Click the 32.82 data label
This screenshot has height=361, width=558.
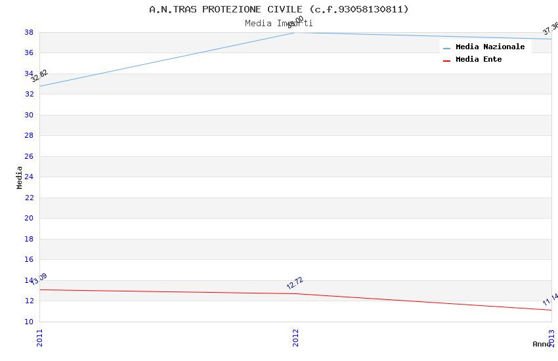(39, 75)
